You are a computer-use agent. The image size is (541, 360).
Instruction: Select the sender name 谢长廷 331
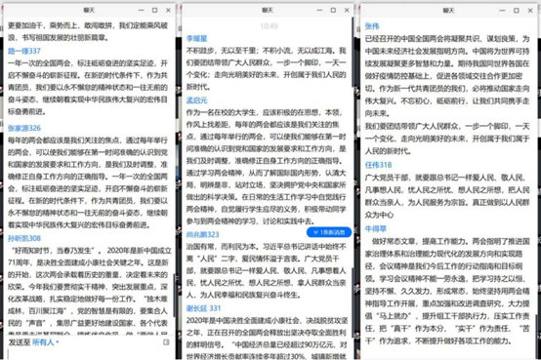[x=203, y=308]
